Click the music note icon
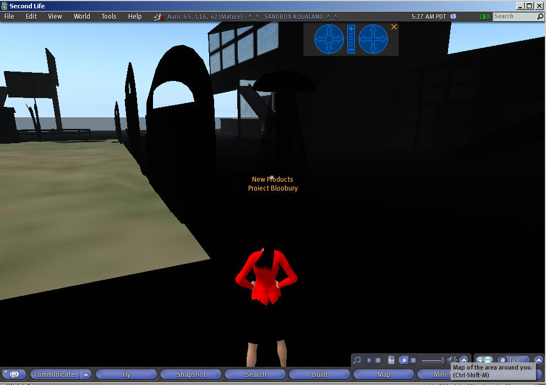Viewport: 546px width, 385px height. point(357,360)
